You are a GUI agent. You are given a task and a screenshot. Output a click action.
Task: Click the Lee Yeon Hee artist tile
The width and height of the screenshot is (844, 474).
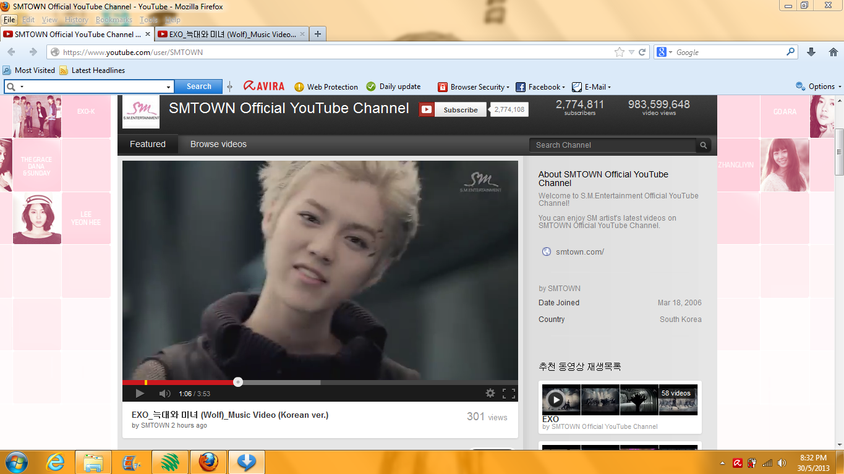[86, 218]
